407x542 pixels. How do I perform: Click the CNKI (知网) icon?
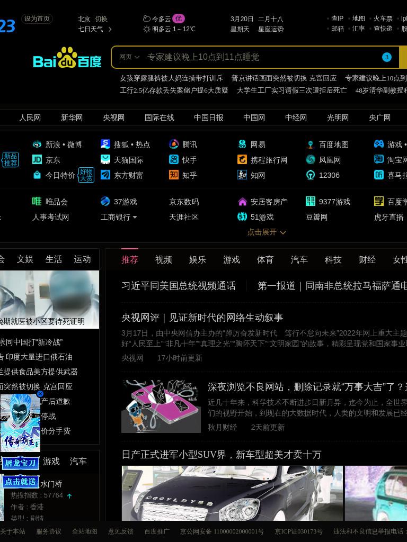(x=242, y=175)
